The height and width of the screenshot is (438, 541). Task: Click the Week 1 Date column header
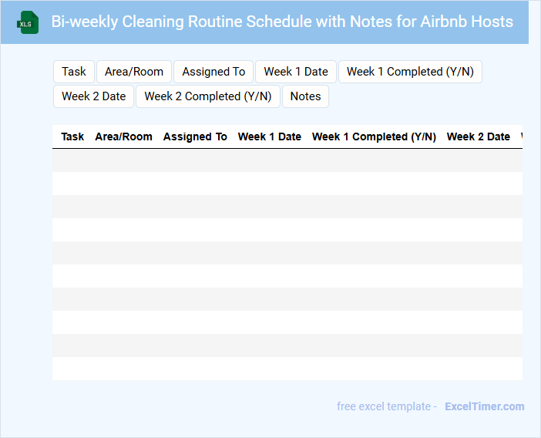(269, 136)
